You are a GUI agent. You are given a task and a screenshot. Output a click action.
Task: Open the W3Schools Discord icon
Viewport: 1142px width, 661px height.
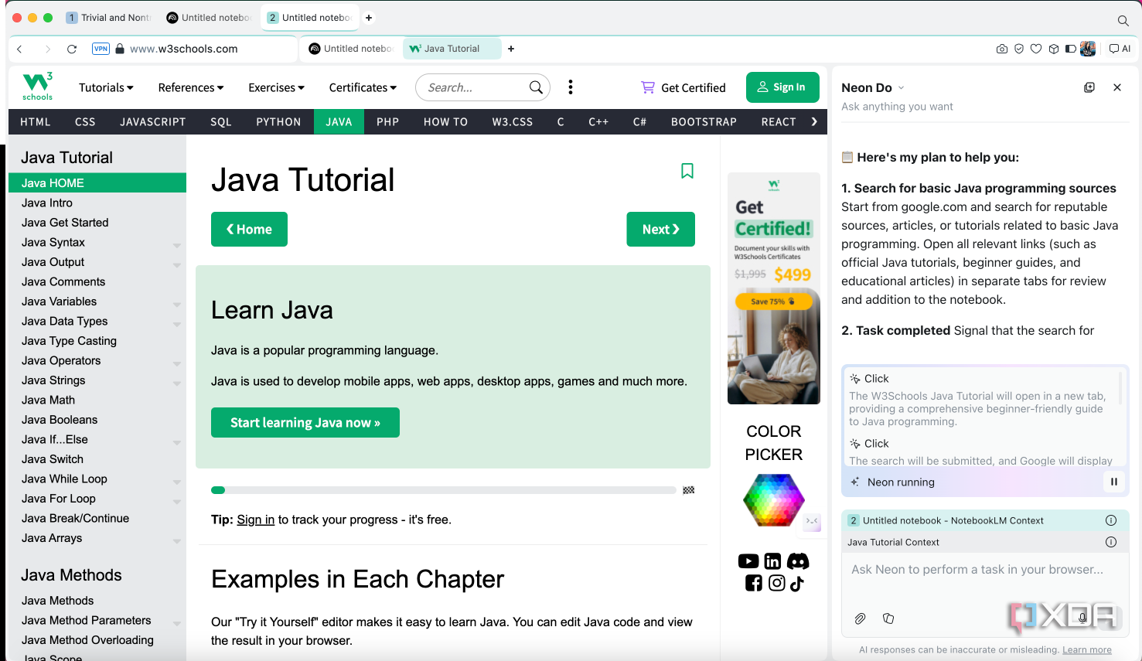pyautogui.click(x=798, y=561)
